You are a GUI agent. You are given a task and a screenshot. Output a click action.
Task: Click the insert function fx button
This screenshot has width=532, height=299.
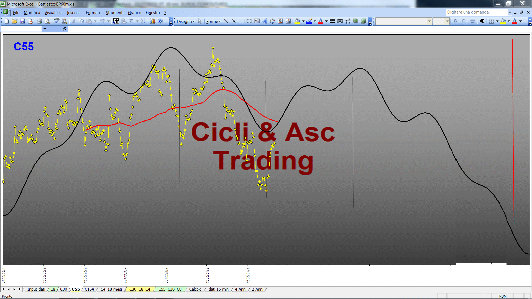coord(65,29)
